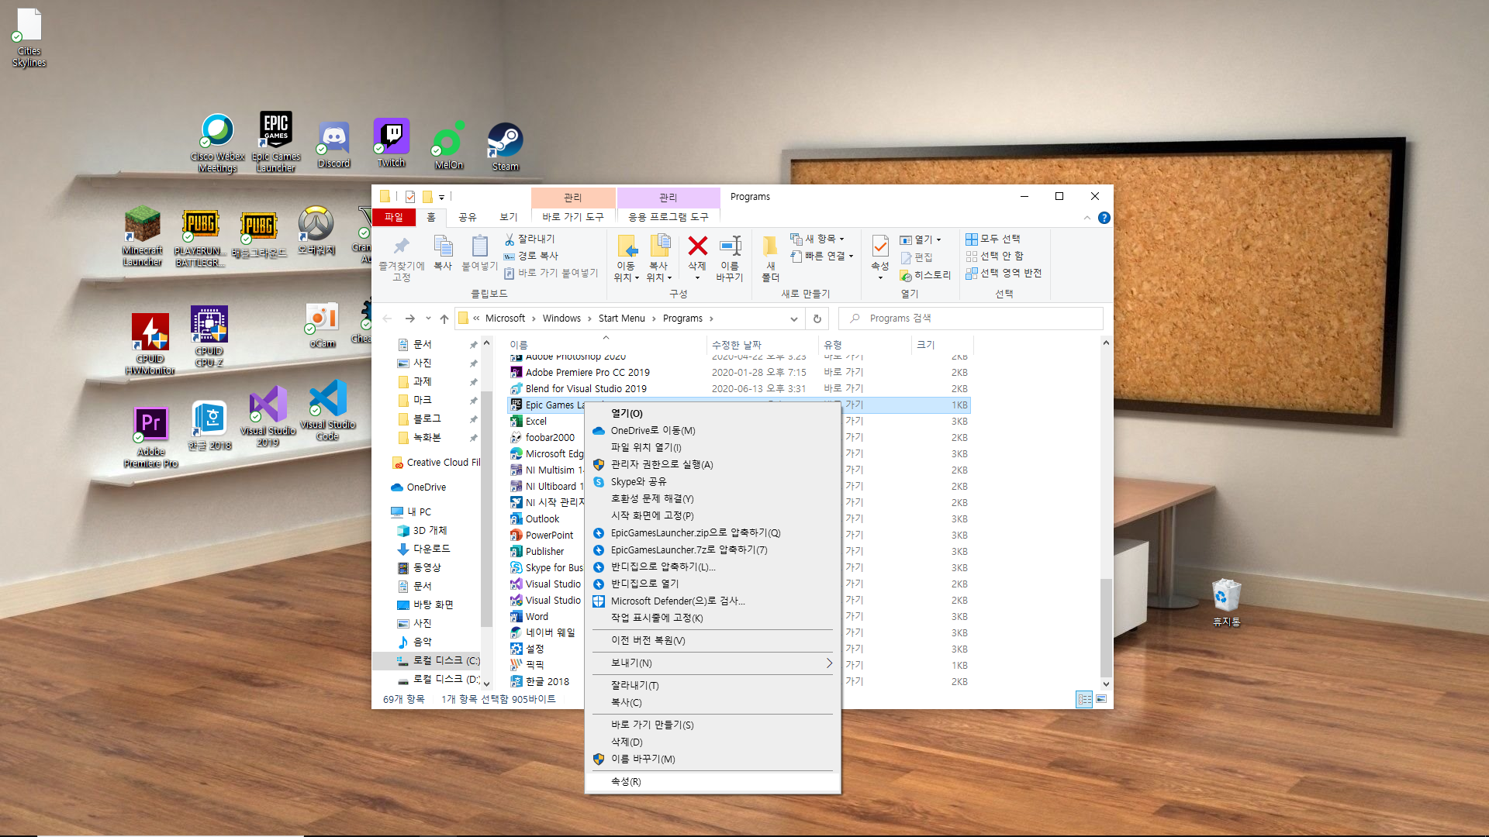Choose Scan with Microsoft Defender menu entry
1489x837 pixels.
713,601
